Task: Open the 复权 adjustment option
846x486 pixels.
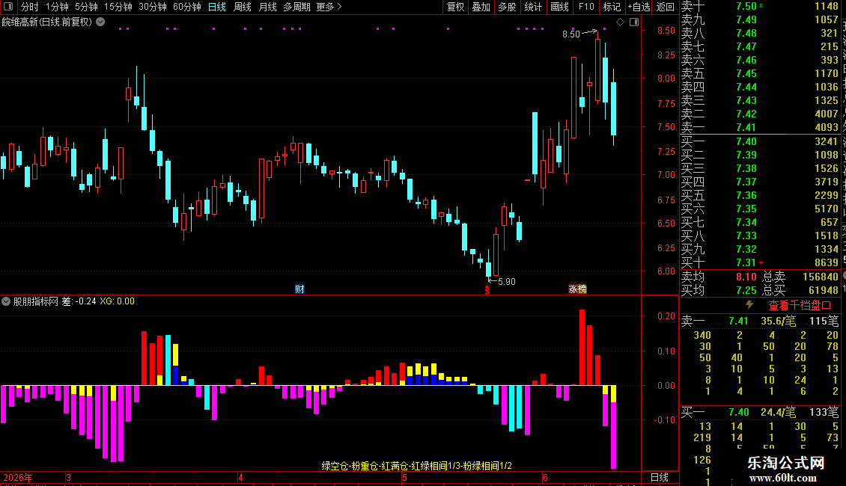Action: tap(455, 7)
